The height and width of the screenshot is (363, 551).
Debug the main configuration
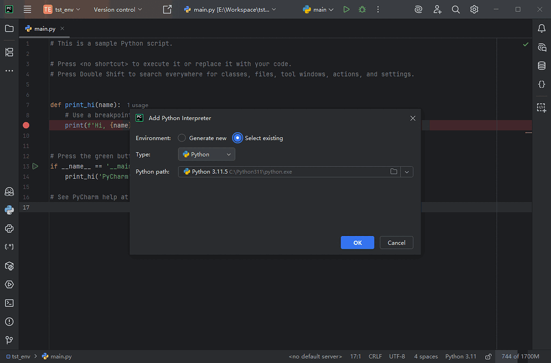click(362, 10)
